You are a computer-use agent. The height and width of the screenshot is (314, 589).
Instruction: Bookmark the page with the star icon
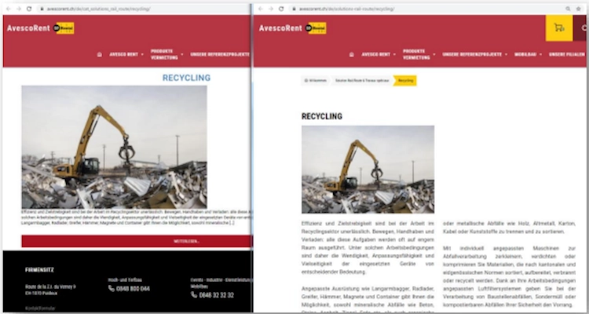(579, 9)
